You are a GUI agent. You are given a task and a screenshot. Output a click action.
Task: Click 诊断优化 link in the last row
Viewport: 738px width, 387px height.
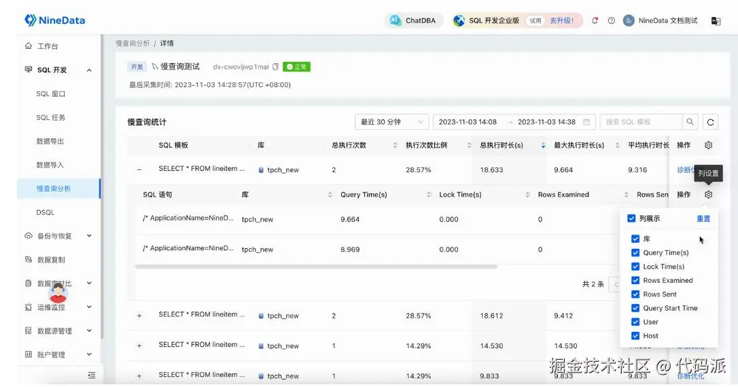coord(690,376)
